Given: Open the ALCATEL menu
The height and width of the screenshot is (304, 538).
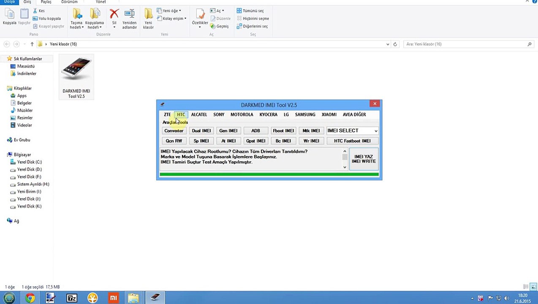Looking at the screenshot, I should (x=199, y=114).
